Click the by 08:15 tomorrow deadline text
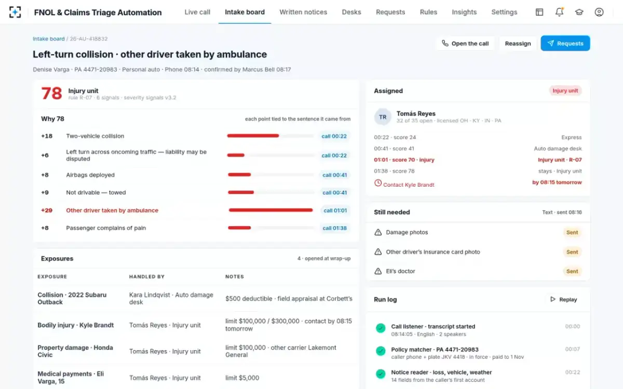The height and width of the screenshot is (389, 623). pos(557,183)
